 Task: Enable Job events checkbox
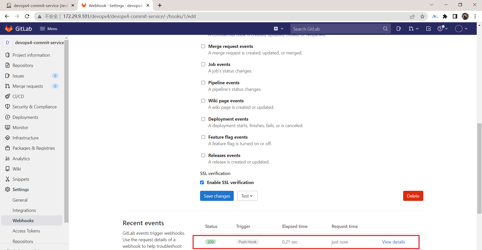point(203,64)
